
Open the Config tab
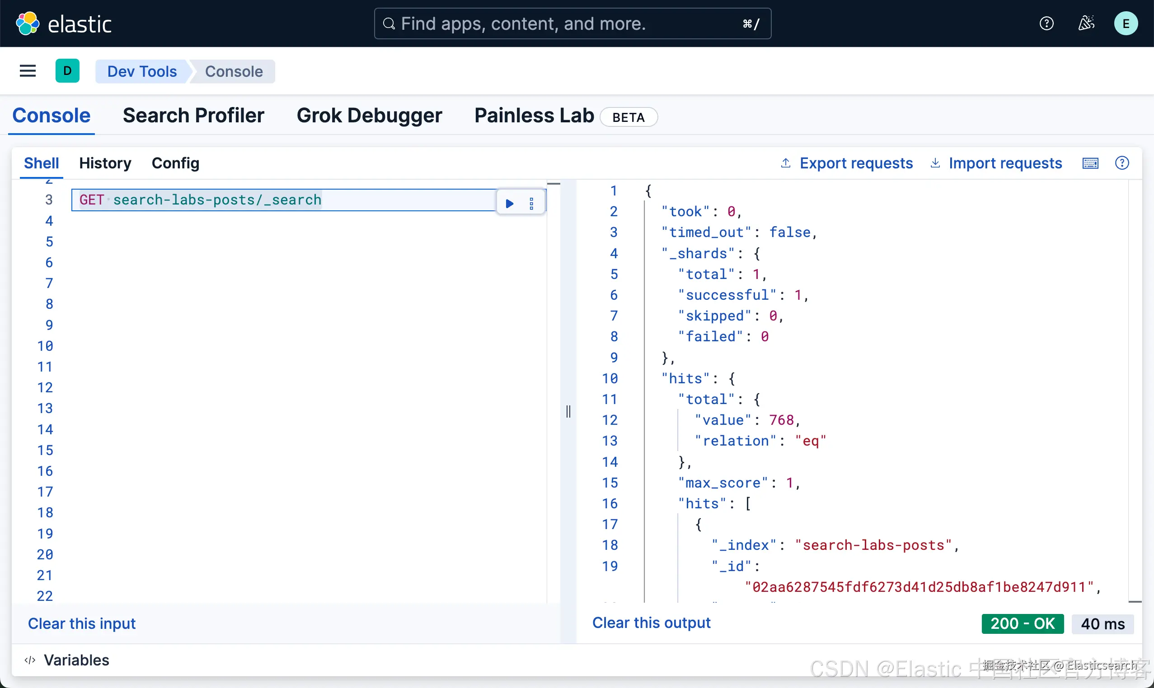point(175,163)
